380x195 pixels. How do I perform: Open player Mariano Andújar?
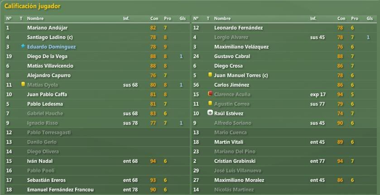pyautogui.click(x=47, y=28)
